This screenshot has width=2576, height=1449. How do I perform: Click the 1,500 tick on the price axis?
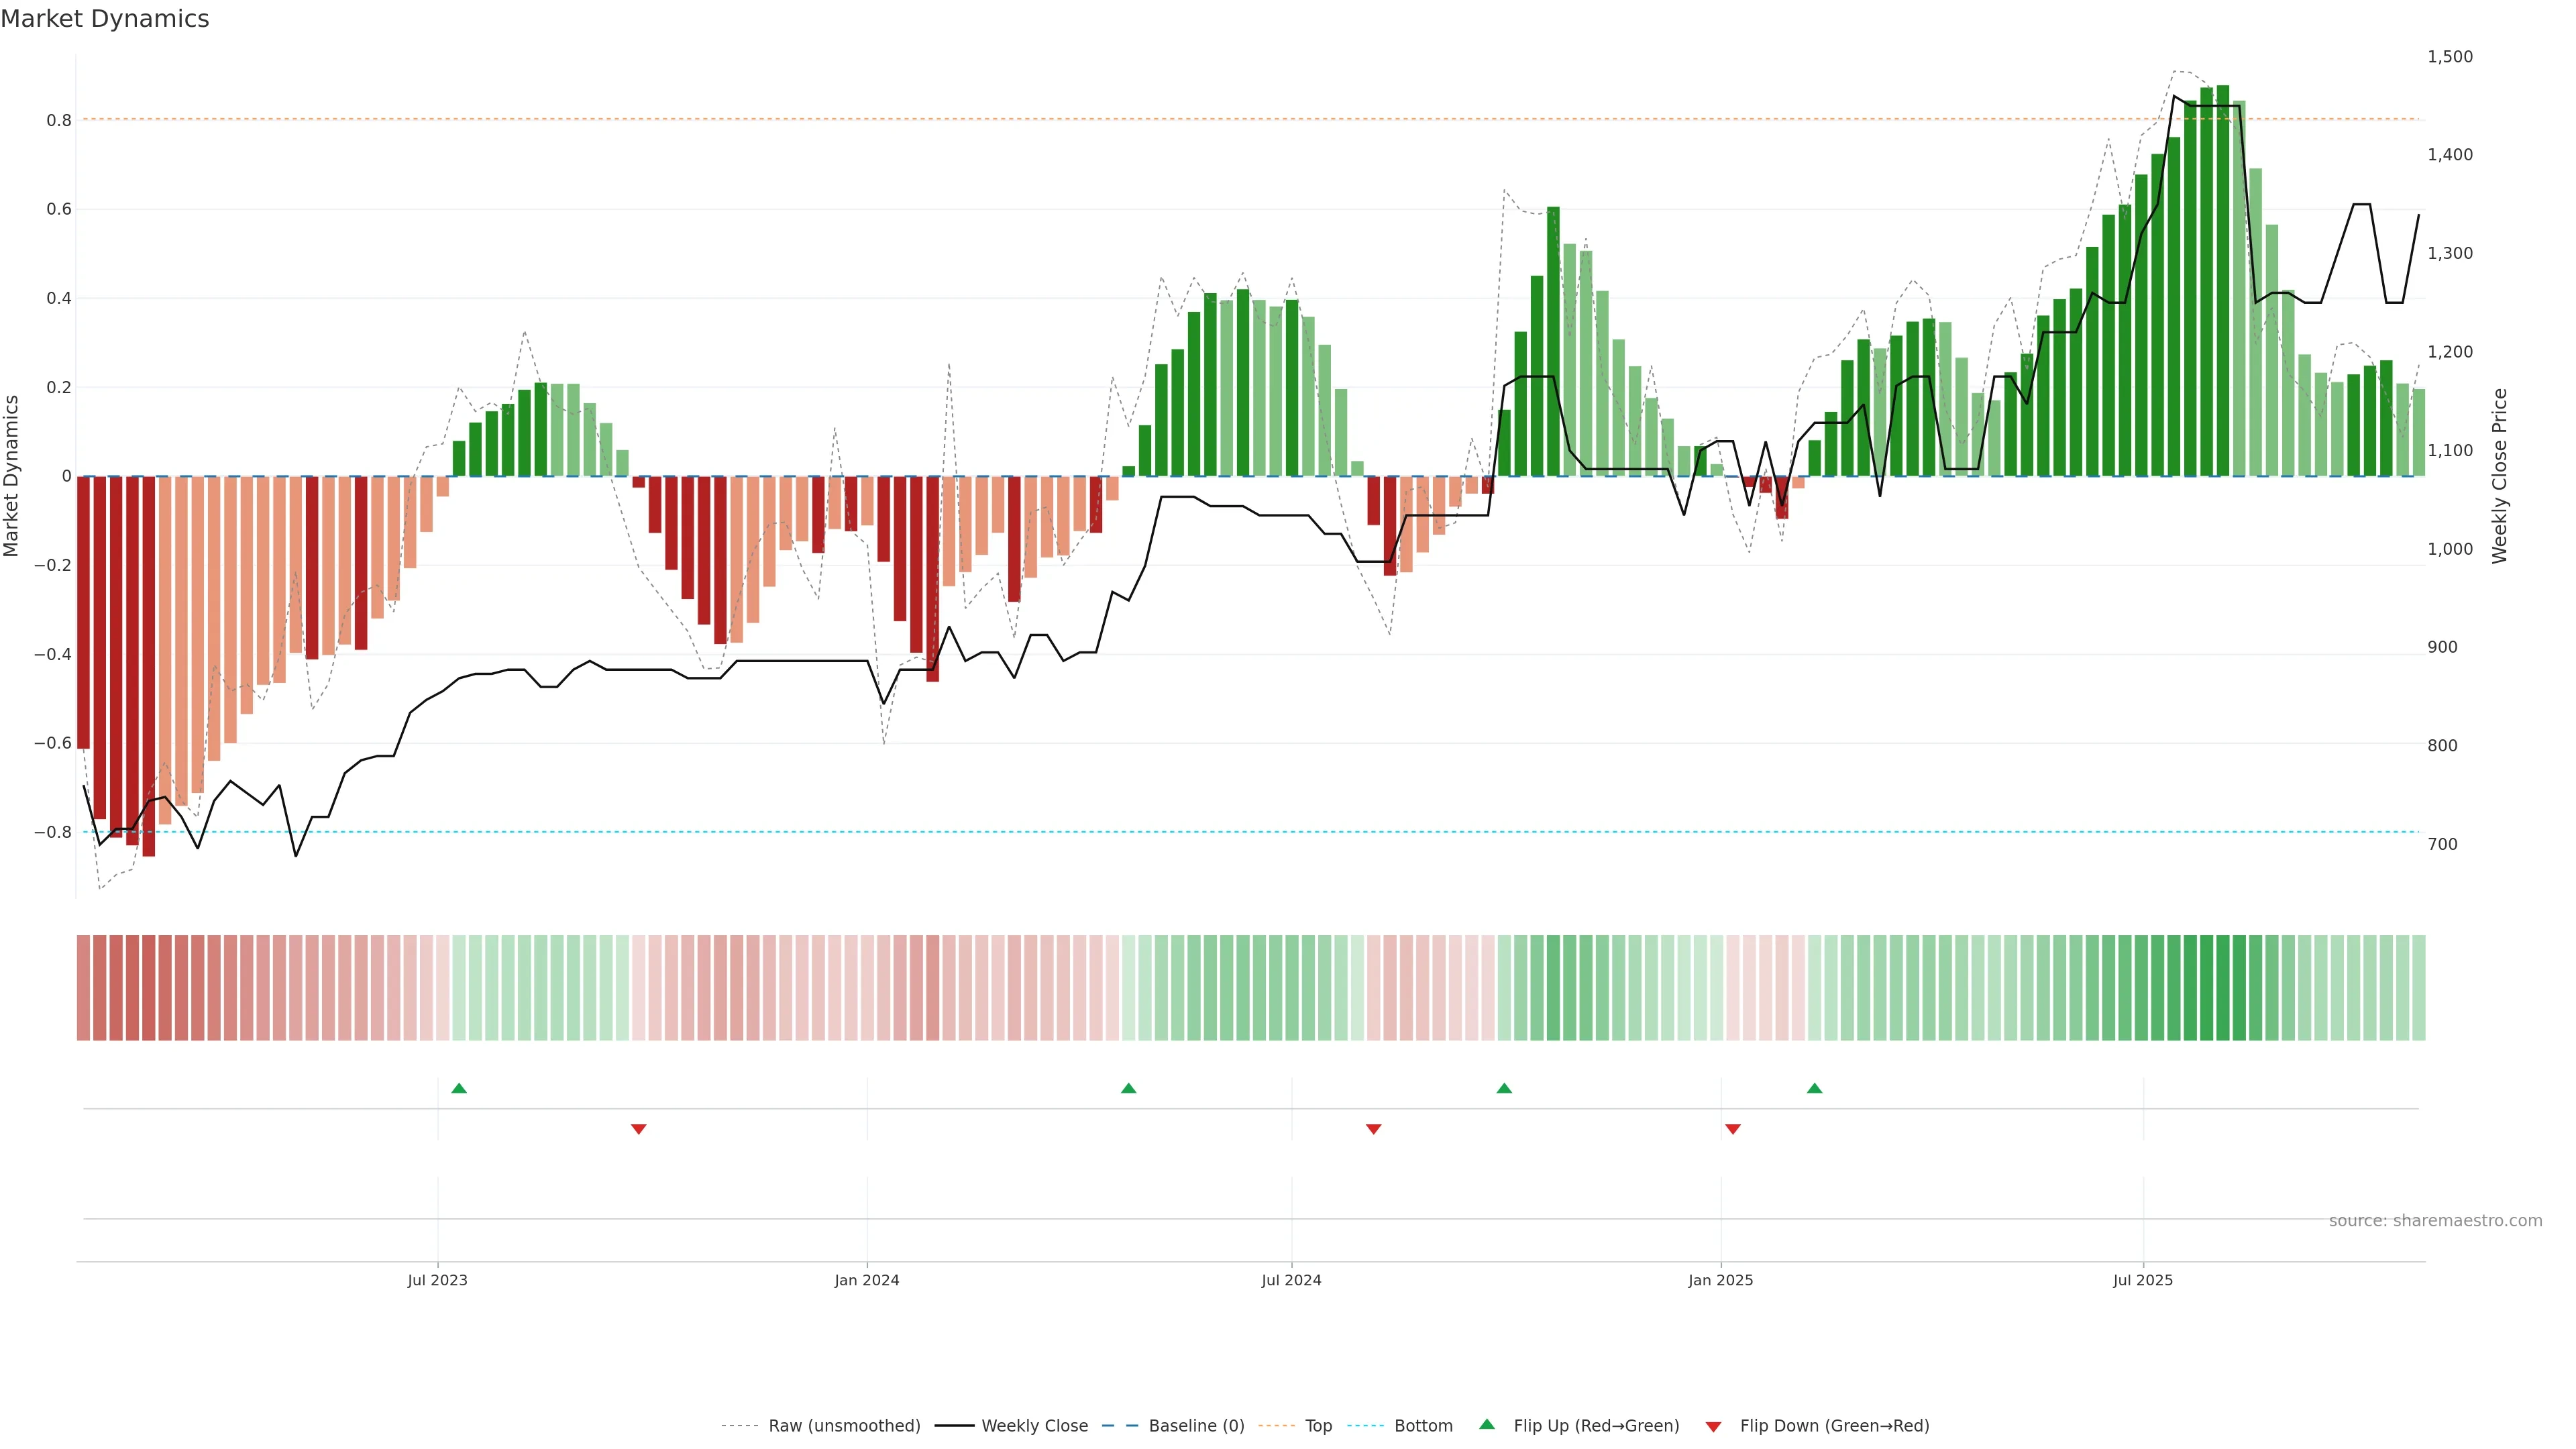coord(2450,57)
